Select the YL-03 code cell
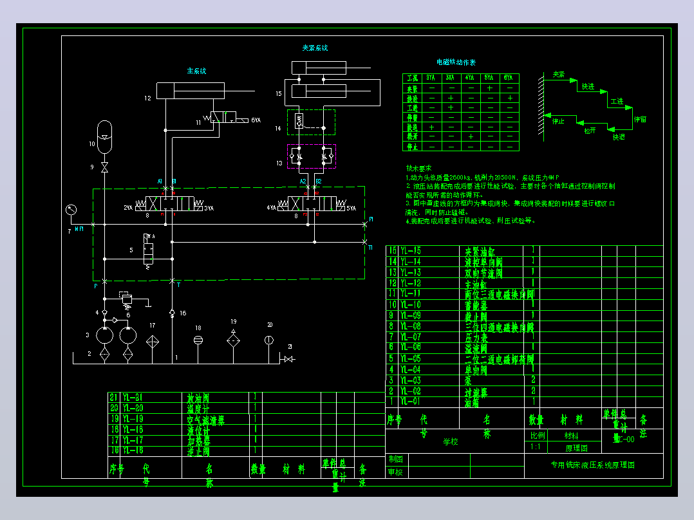Screen dimensions: 694x520 point(411,380)
